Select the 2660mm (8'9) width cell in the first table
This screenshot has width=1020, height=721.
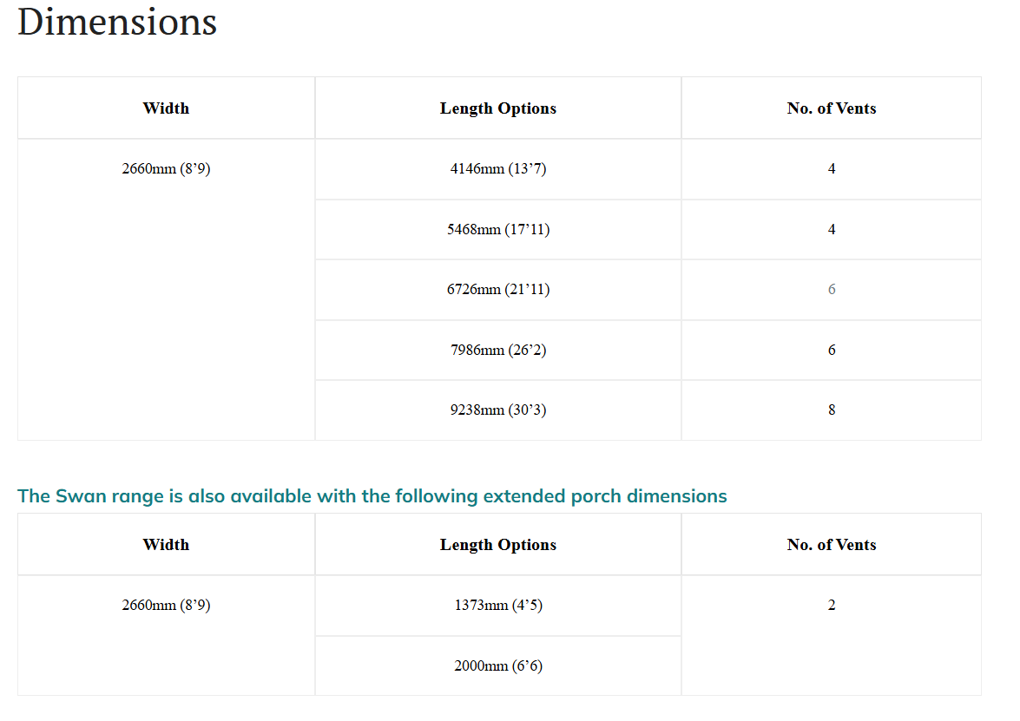tap(166, 289)
